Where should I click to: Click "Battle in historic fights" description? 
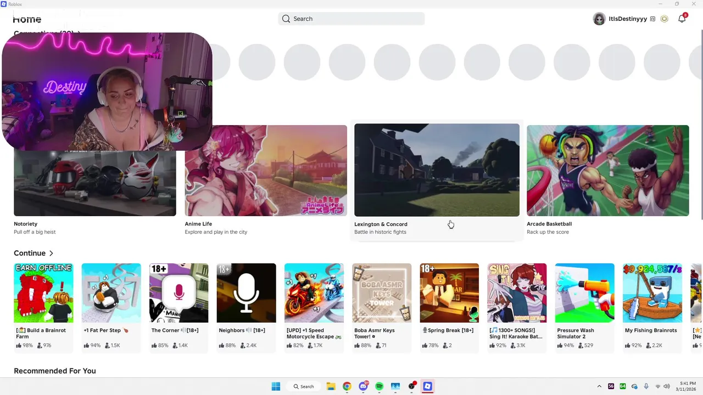point(380,232)
